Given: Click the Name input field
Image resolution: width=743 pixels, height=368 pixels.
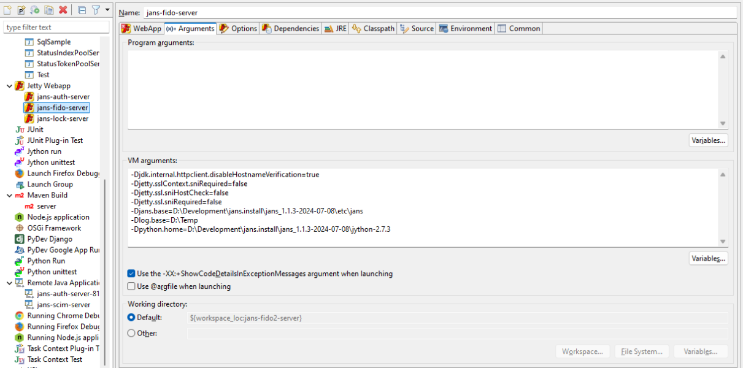Looking at the screenshot, I should tap(438, 12).
